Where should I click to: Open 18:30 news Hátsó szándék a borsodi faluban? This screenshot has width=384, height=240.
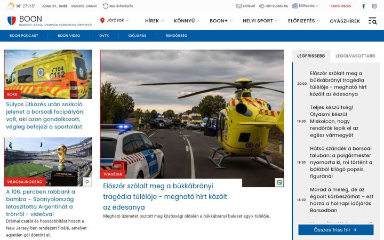(x=341, y=162)
